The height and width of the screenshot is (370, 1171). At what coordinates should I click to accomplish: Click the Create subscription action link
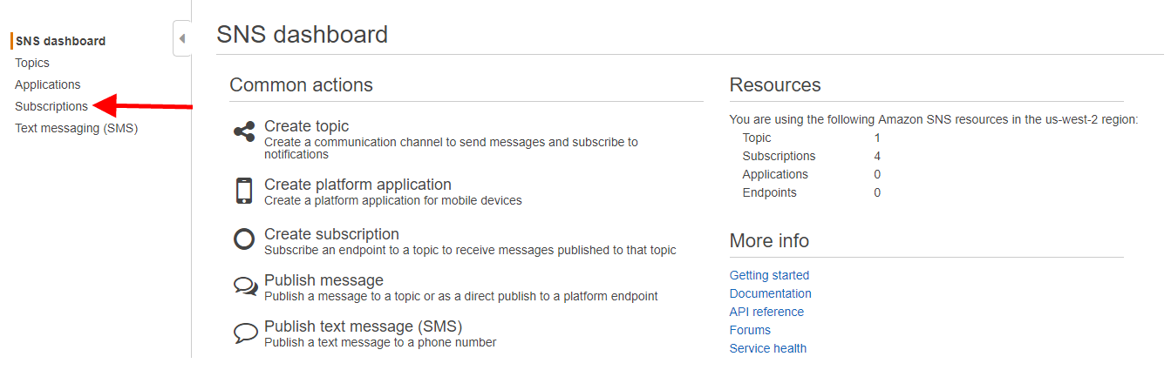(x=331, y=234)
